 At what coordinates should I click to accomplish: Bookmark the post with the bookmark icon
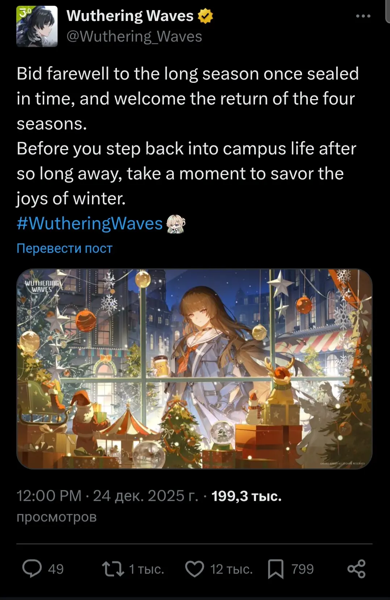[276, 569]
